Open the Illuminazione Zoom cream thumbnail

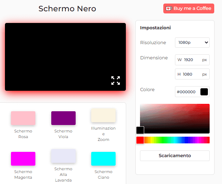[103, 115]
